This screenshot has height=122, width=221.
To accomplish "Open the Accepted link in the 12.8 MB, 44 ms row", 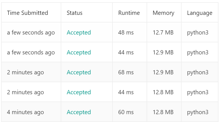I will click(79, 92).
